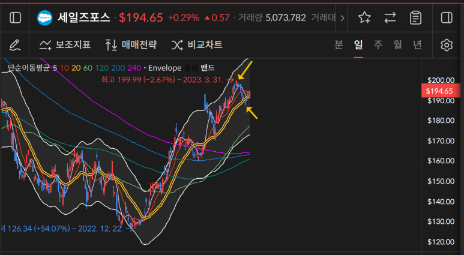Open the clipboard notes icon
This screenshot has width=464, height=255.
tap(415, 18)
